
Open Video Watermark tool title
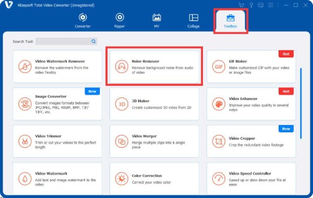51,174
